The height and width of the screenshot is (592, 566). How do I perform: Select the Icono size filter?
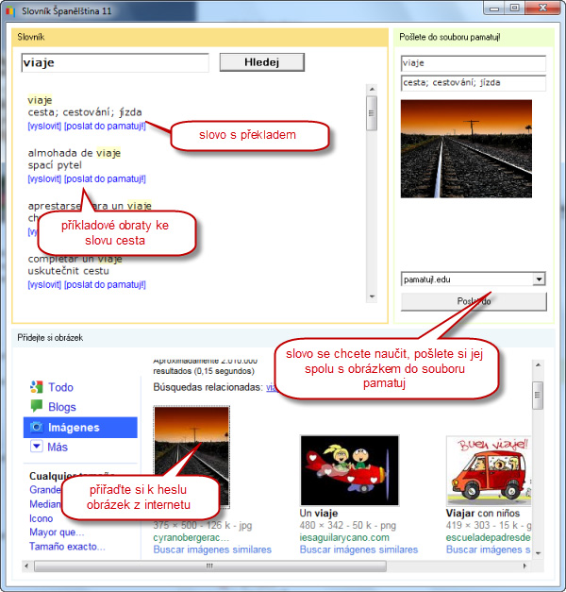[42, 518]
